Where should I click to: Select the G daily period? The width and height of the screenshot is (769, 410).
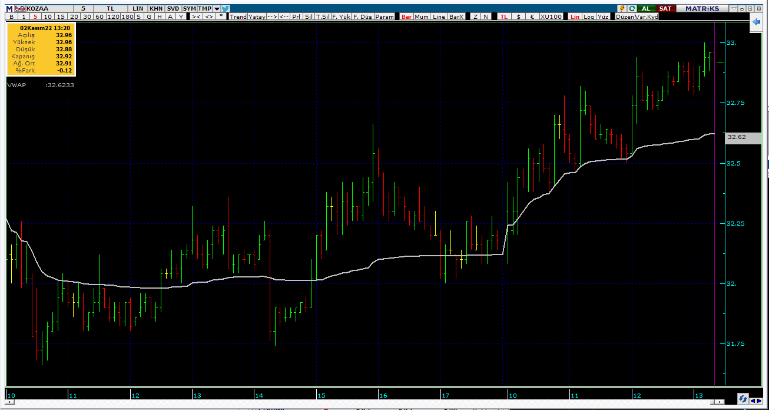tap(148, 16)
